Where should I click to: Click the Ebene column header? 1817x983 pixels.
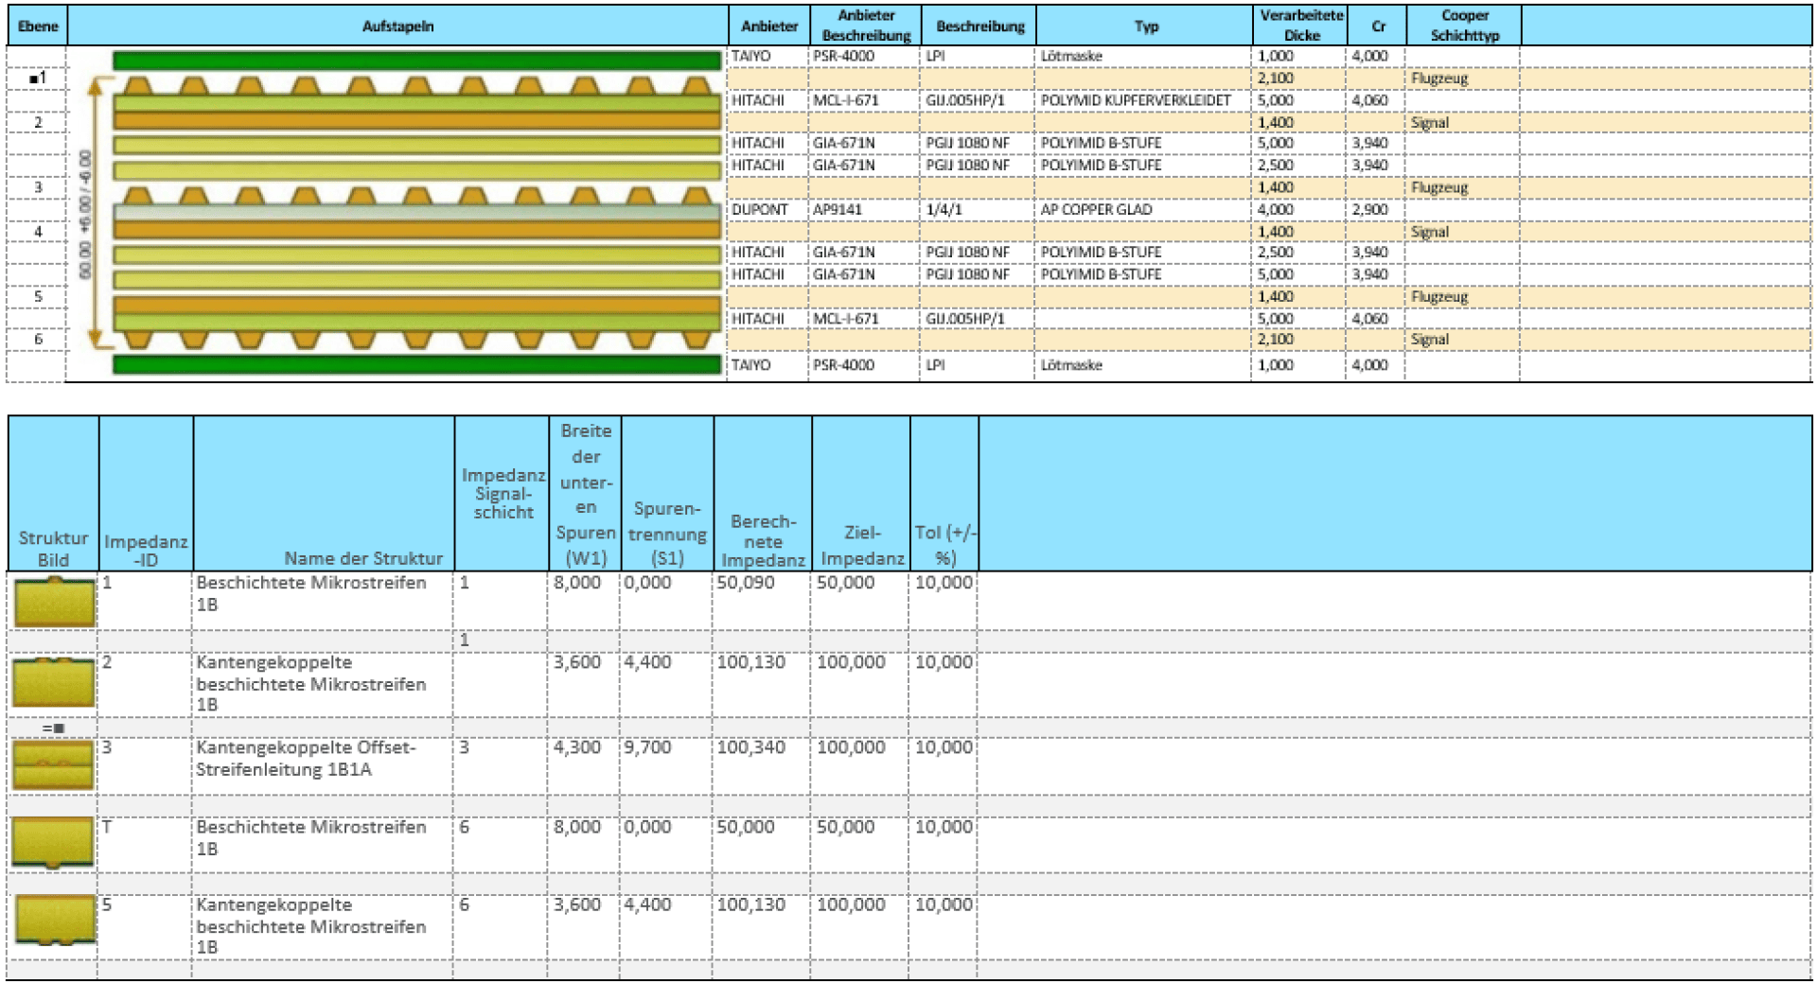(x=38, y=26)
